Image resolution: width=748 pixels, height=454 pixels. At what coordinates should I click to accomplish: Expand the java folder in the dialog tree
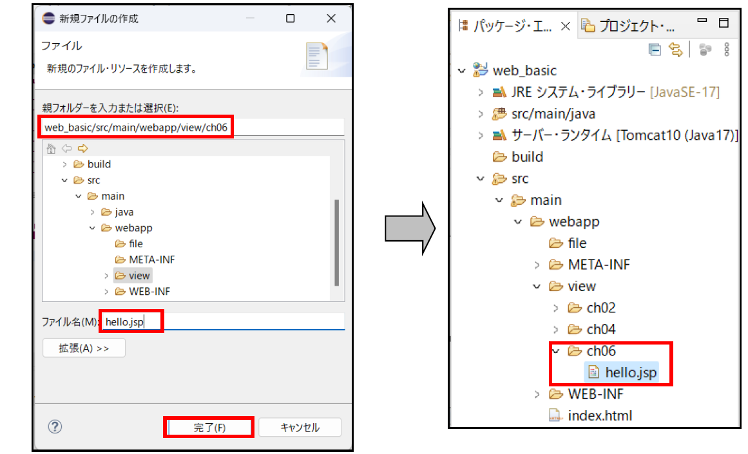[93, 212]
